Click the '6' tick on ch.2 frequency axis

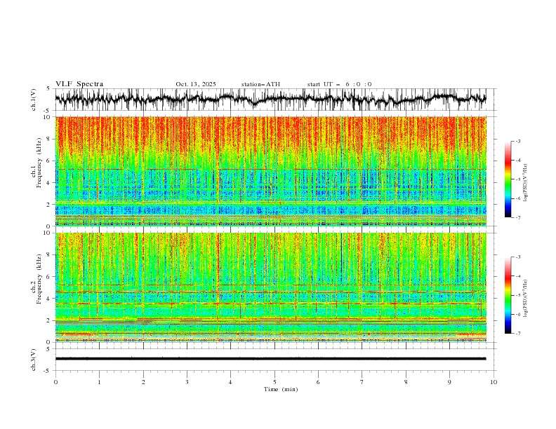[49, 277]
